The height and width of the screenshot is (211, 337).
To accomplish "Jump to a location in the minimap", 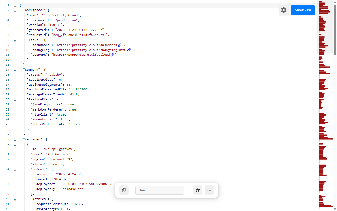I will tap(326, 105).
